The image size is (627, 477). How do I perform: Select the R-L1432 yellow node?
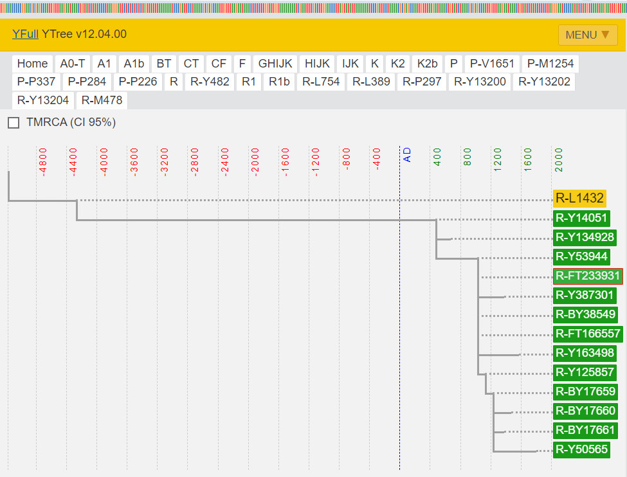pos(579,198)
